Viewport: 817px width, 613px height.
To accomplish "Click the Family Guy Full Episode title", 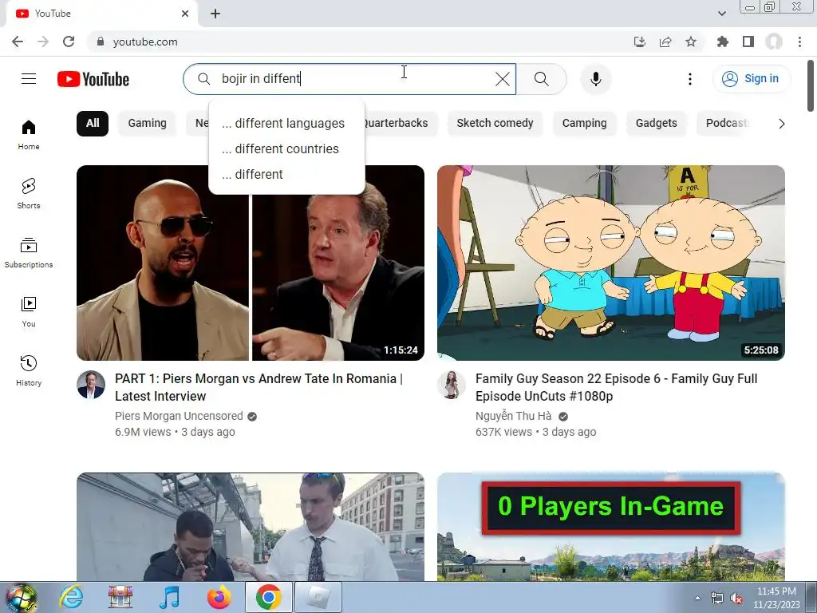I will tap(617, 387).
